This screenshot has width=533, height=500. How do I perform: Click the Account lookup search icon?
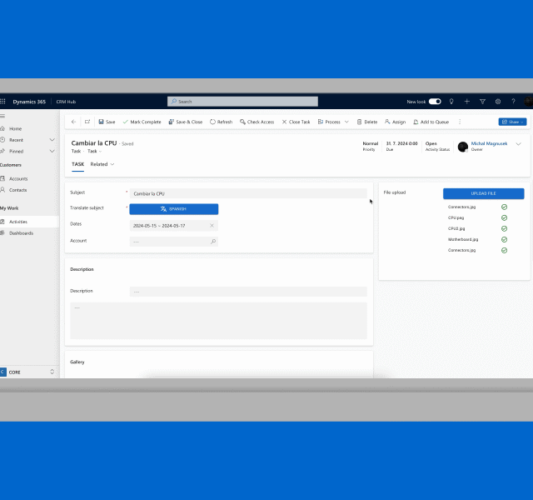point(213,242)
